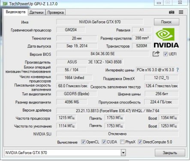This screenshot has height=161, width=190.
Task: Click the NVIDIA GeForce GTX 970 name field
Action: coord(100,22)
